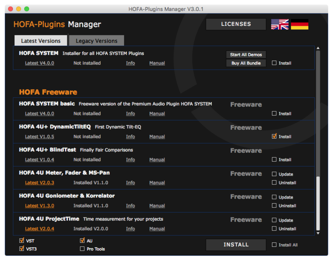Open Info link for Meter, Fader & MS-Pan
The image size is (333, 261).
(130, 183)
